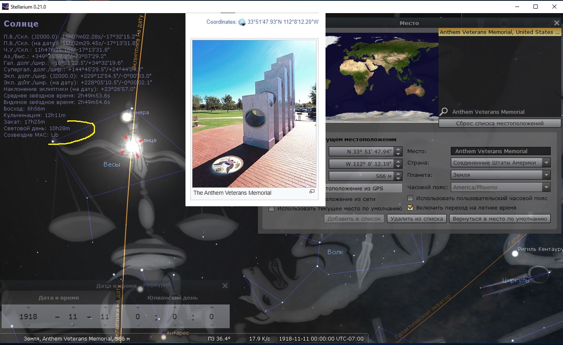This screenshot has width=563, height=345.
Task: Click the Anthem Veterans Memorial photo thumbnail
Action: point(254,113)
